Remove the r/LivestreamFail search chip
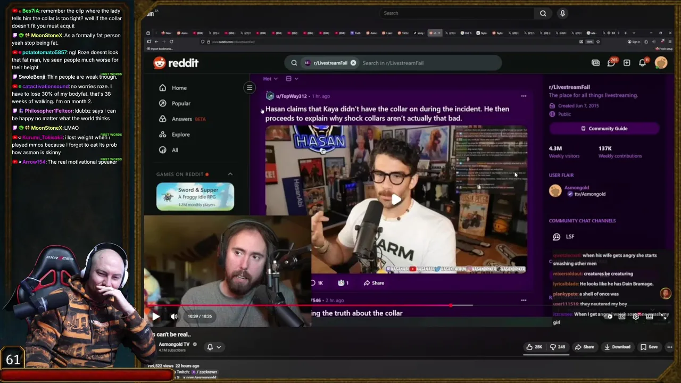The width and height of the screenshot is (681, 383). coord(353,63)
